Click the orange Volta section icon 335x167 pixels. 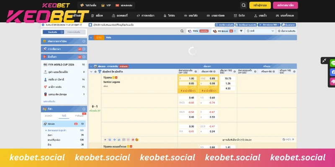99,38
